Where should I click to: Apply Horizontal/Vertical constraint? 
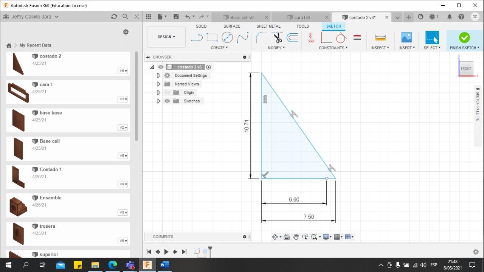(x=311, y=37)
